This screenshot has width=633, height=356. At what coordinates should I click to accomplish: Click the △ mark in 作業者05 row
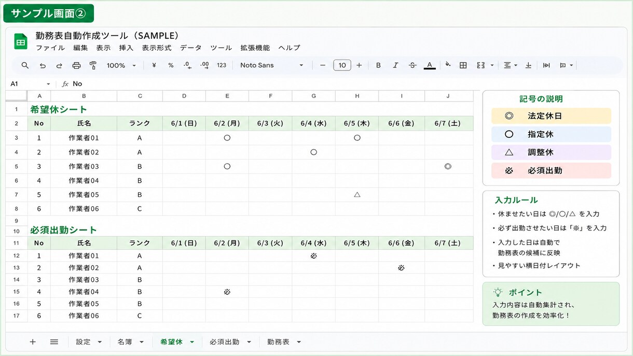click(357, 195)
